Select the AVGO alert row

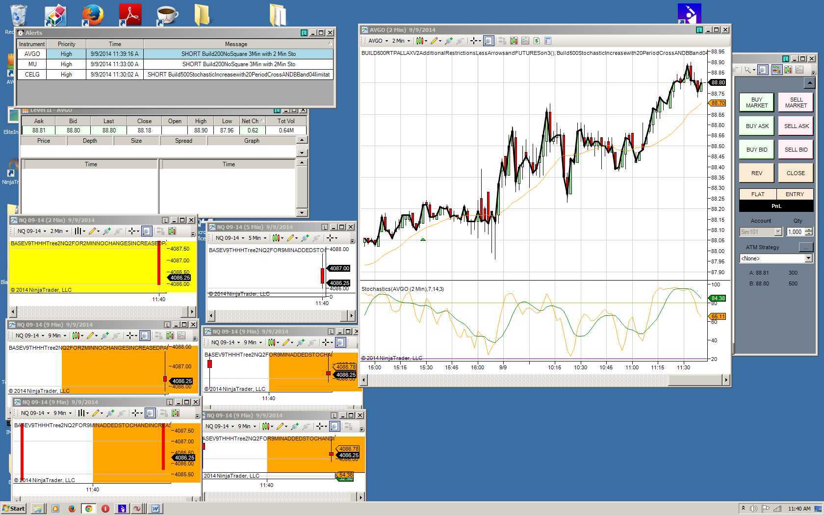click(x=176, y=54)
